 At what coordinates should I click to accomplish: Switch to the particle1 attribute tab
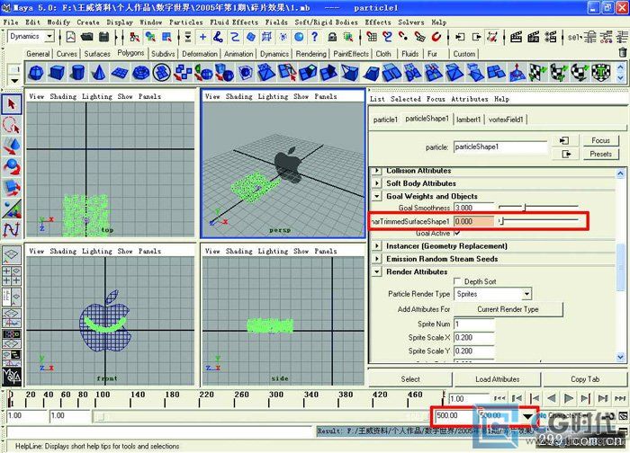point(385,120)
